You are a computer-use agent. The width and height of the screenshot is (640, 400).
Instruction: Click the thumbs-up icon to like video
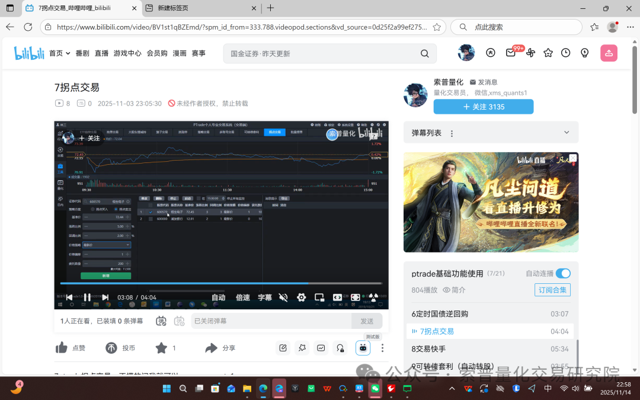click(x=62, y=348)
